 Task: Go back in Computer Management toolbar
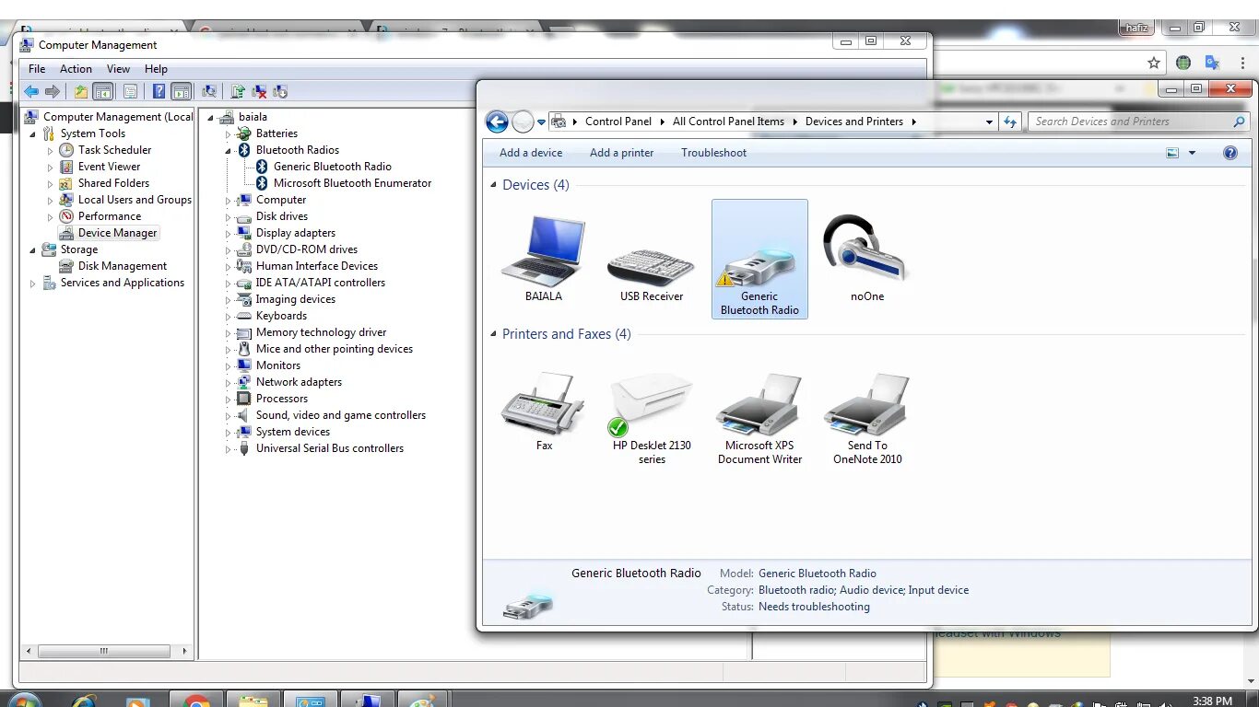(x=31, y=91)
